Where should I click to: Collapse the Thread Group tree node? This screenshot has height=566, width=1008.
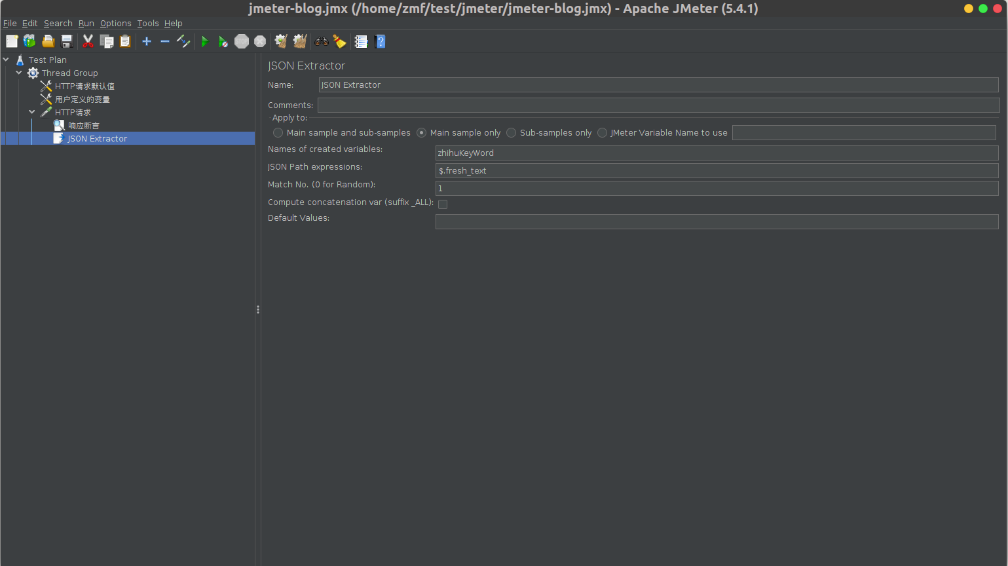(x=19, y=73)
